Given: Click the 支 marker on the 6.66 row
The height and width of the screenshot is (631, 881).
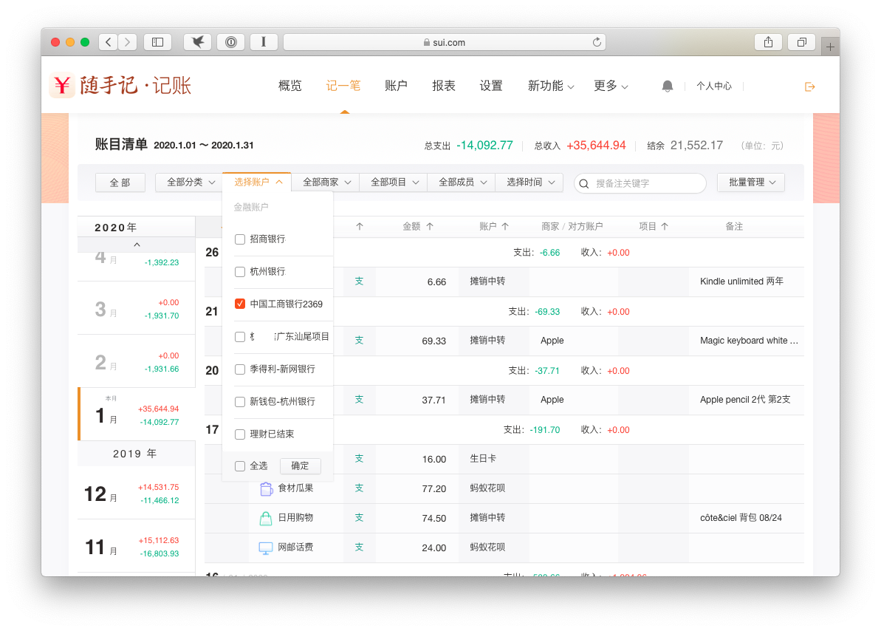Looking at the screenshot, I should coord(359,282).
